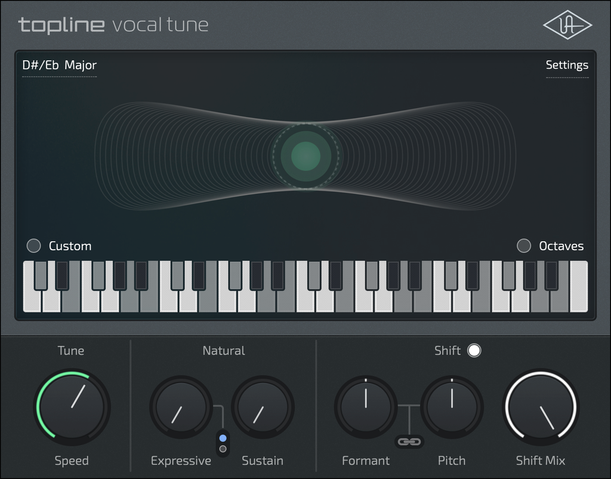Click the Pitch label
611x479 pixels.
(x=452, y=461)
